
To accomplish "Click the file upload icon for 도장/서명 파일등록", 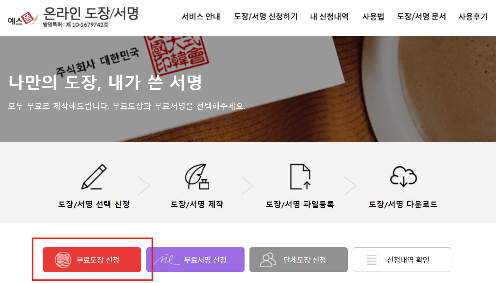I will 300,177.
